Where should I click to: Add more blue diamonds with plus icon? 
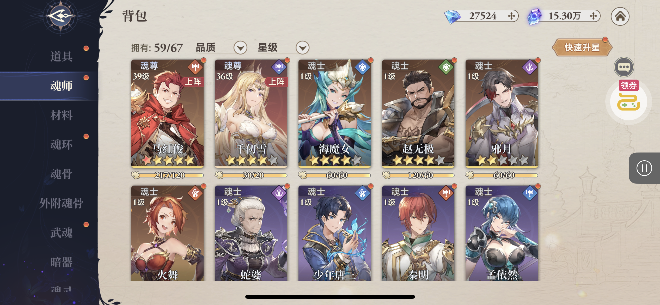tap(511, 16)
